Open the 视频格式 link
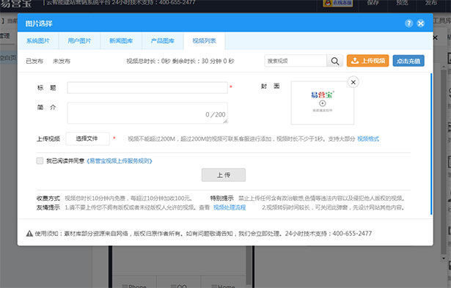 click(368, 139)
